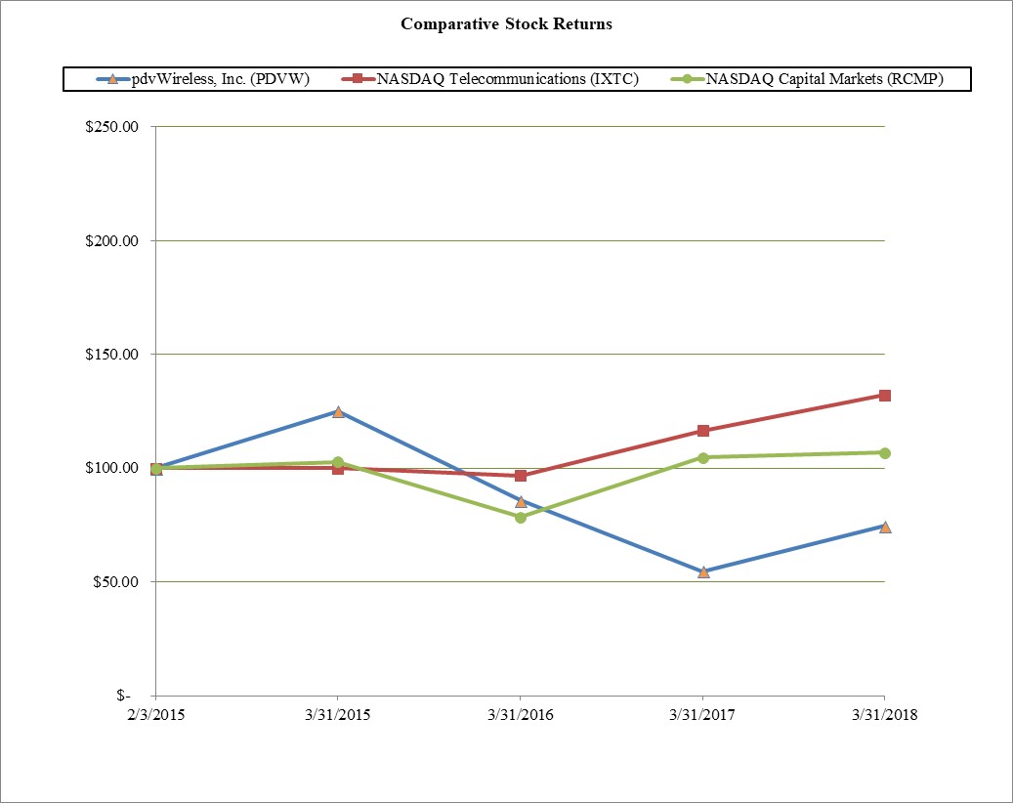
Task: Click the RCMP green circle marker at 3/31/2017
Action: [x=703, y=457]
